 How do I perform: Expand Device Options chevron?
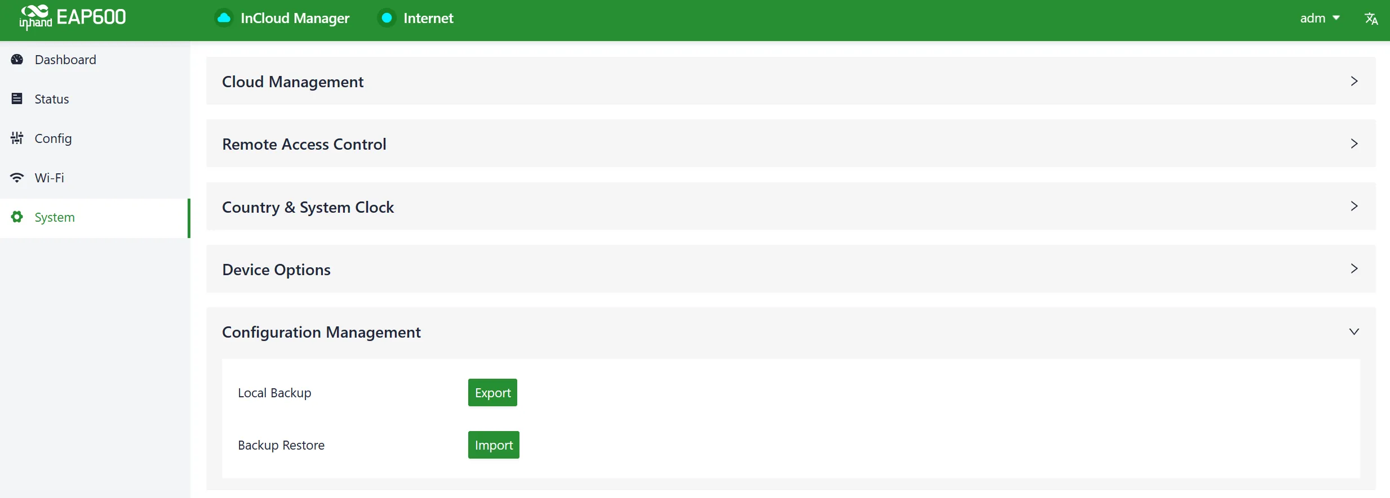pyautogui.click(x=1354, y=268)
